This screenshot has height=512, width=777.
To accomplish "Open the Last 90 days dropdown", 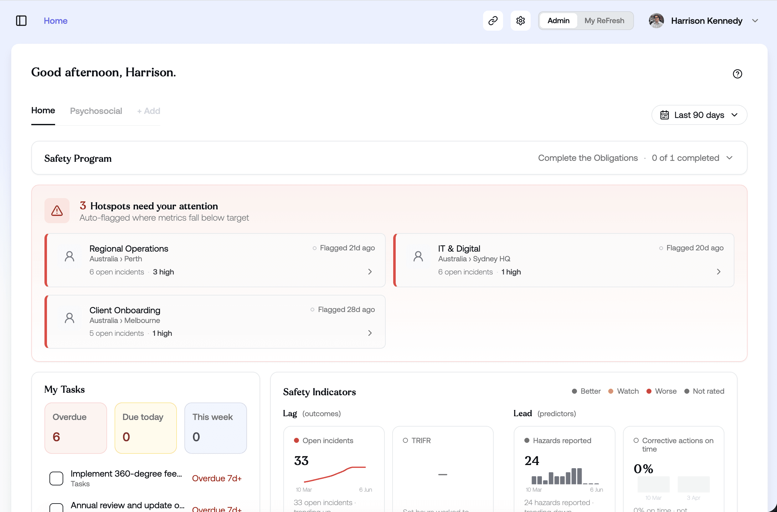I will point(699,115).
